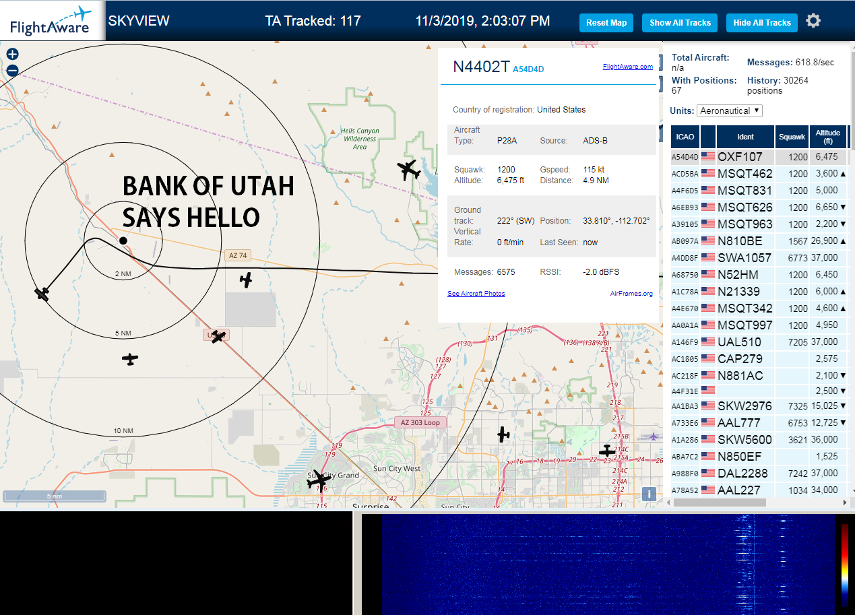Click the AZ 74 road label on map
This screenshot has height=615, width=855.
[239, 255]
